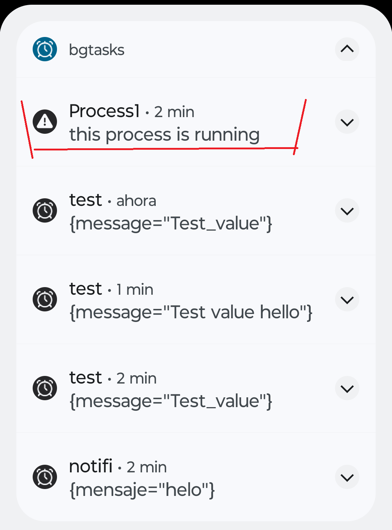The image size is (392, 530).
Task: Expand the notifi notification
Action: click(347, 477)
